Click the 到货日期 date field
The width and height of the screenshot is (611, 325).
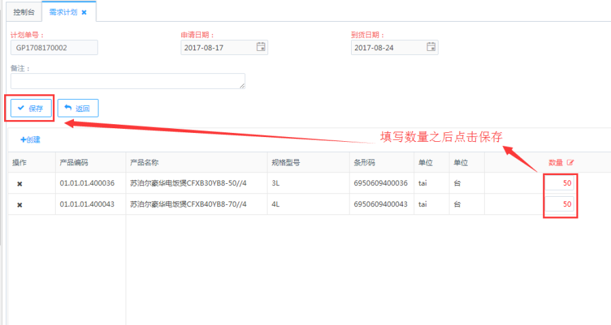click(x=388, y=47)
